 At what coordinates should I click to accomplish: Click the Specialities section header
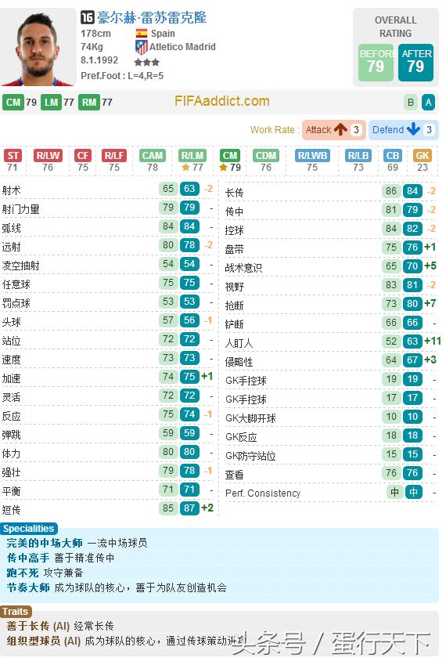pyautogui.click(x=29, y=529)
